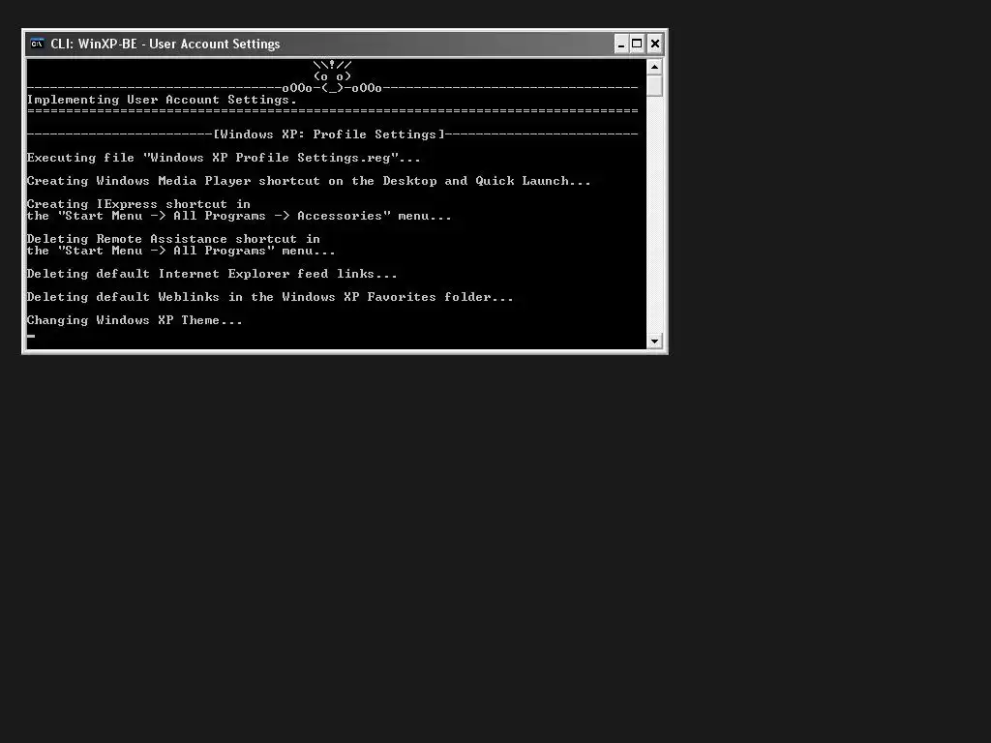Click the 'Changing Windows XP Theme...' line
Image resolution: width=991 pixels, height=743 pixels.
(135, 320)
